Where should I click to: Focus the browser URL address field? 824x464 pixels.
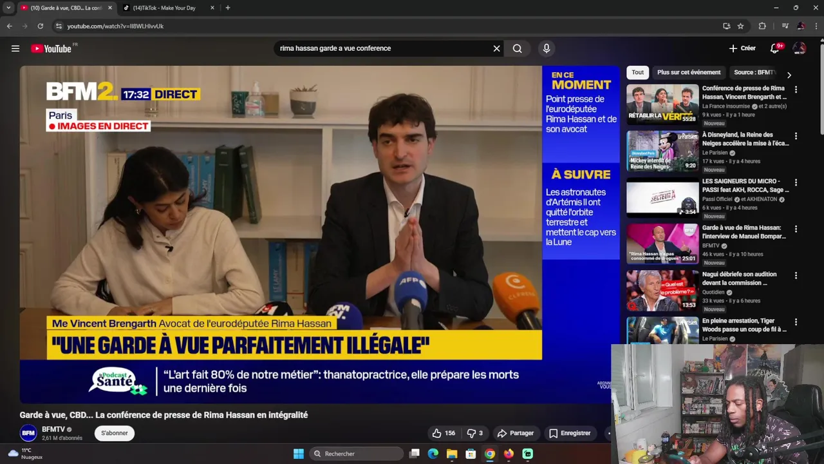(x=386, y=26)
